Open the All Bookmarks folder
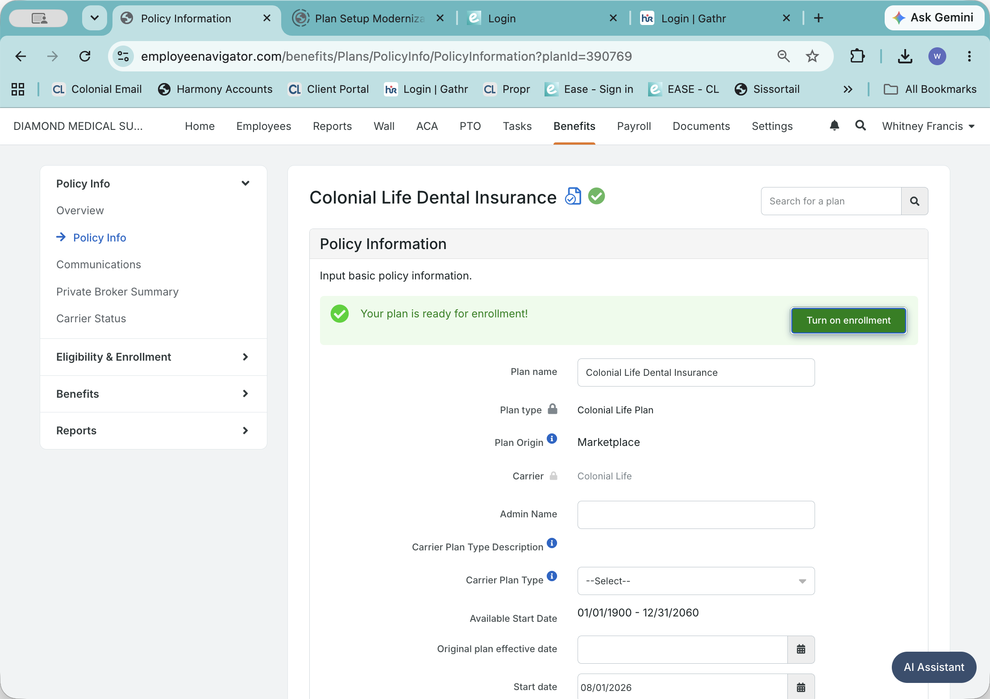990x699 pixels. [930, 89]
